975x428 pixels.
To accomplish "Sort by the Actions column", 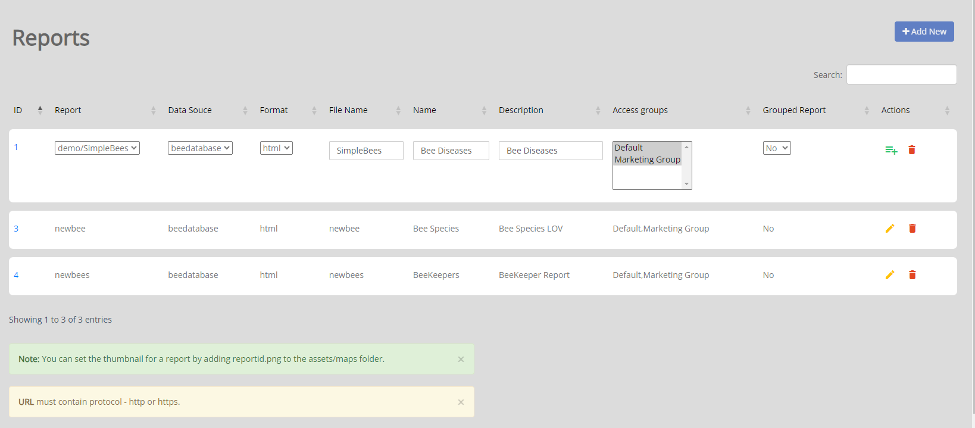I will (915, 110).
